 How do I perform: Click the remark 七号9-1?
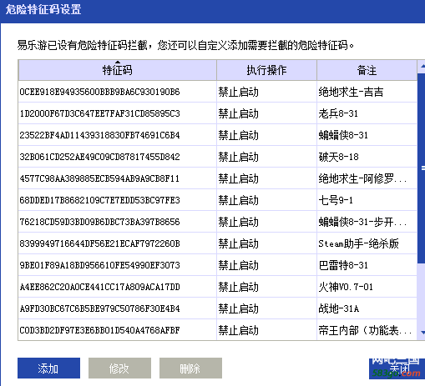coord(336,200)
